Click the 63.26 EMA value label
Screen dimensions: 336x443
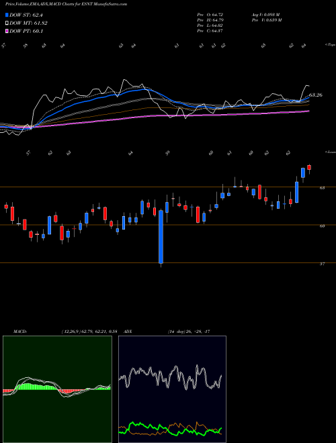pos(316,95)
